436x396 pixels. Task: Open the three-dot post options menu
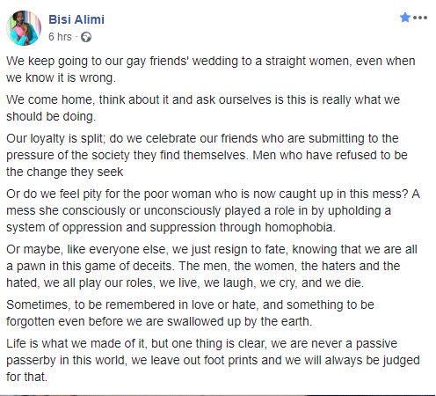(420, 18)
